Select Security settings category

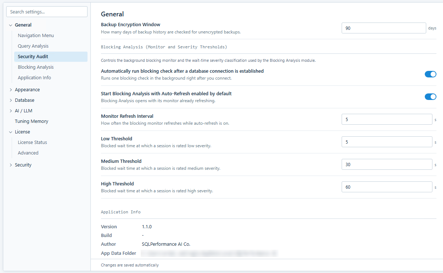(23, 165)
